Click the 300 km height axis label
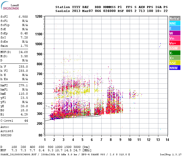The image size is (182, 156). coord(40,114)
